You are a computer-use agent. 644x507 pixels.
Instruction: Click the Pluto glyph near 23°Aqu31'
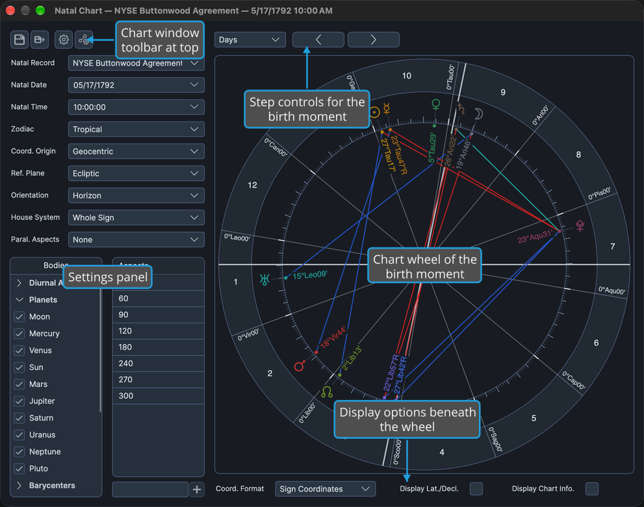580,226
